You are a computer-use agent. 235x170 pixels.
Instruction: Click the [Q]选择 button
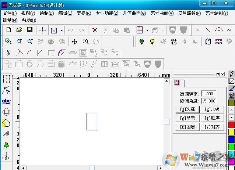tap(187, 109)
